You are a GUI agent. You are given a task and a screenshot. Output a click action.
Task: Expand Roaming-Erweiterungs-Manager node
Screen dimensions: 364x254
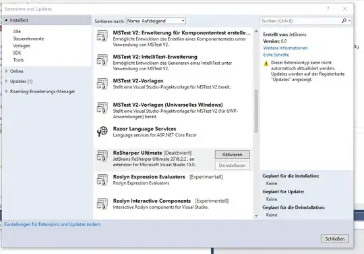pyautogui.click(x=7, y=91)
